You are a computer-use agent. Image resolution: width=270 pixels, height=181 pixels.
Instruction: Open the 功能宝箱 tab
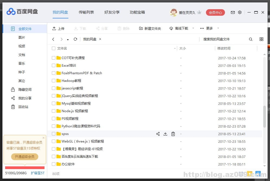(x=137, y=12)
